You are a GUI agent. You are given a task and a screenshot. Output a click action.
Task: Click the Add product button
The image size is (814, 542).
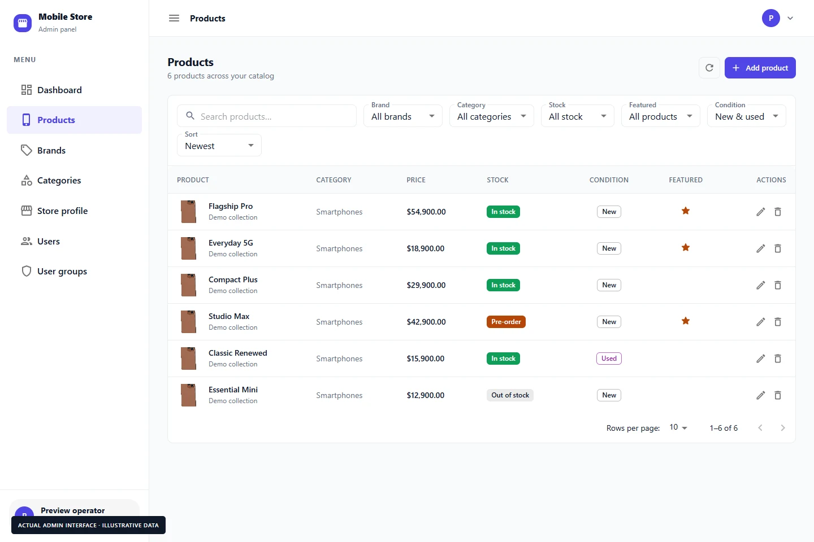pos(760,68)
